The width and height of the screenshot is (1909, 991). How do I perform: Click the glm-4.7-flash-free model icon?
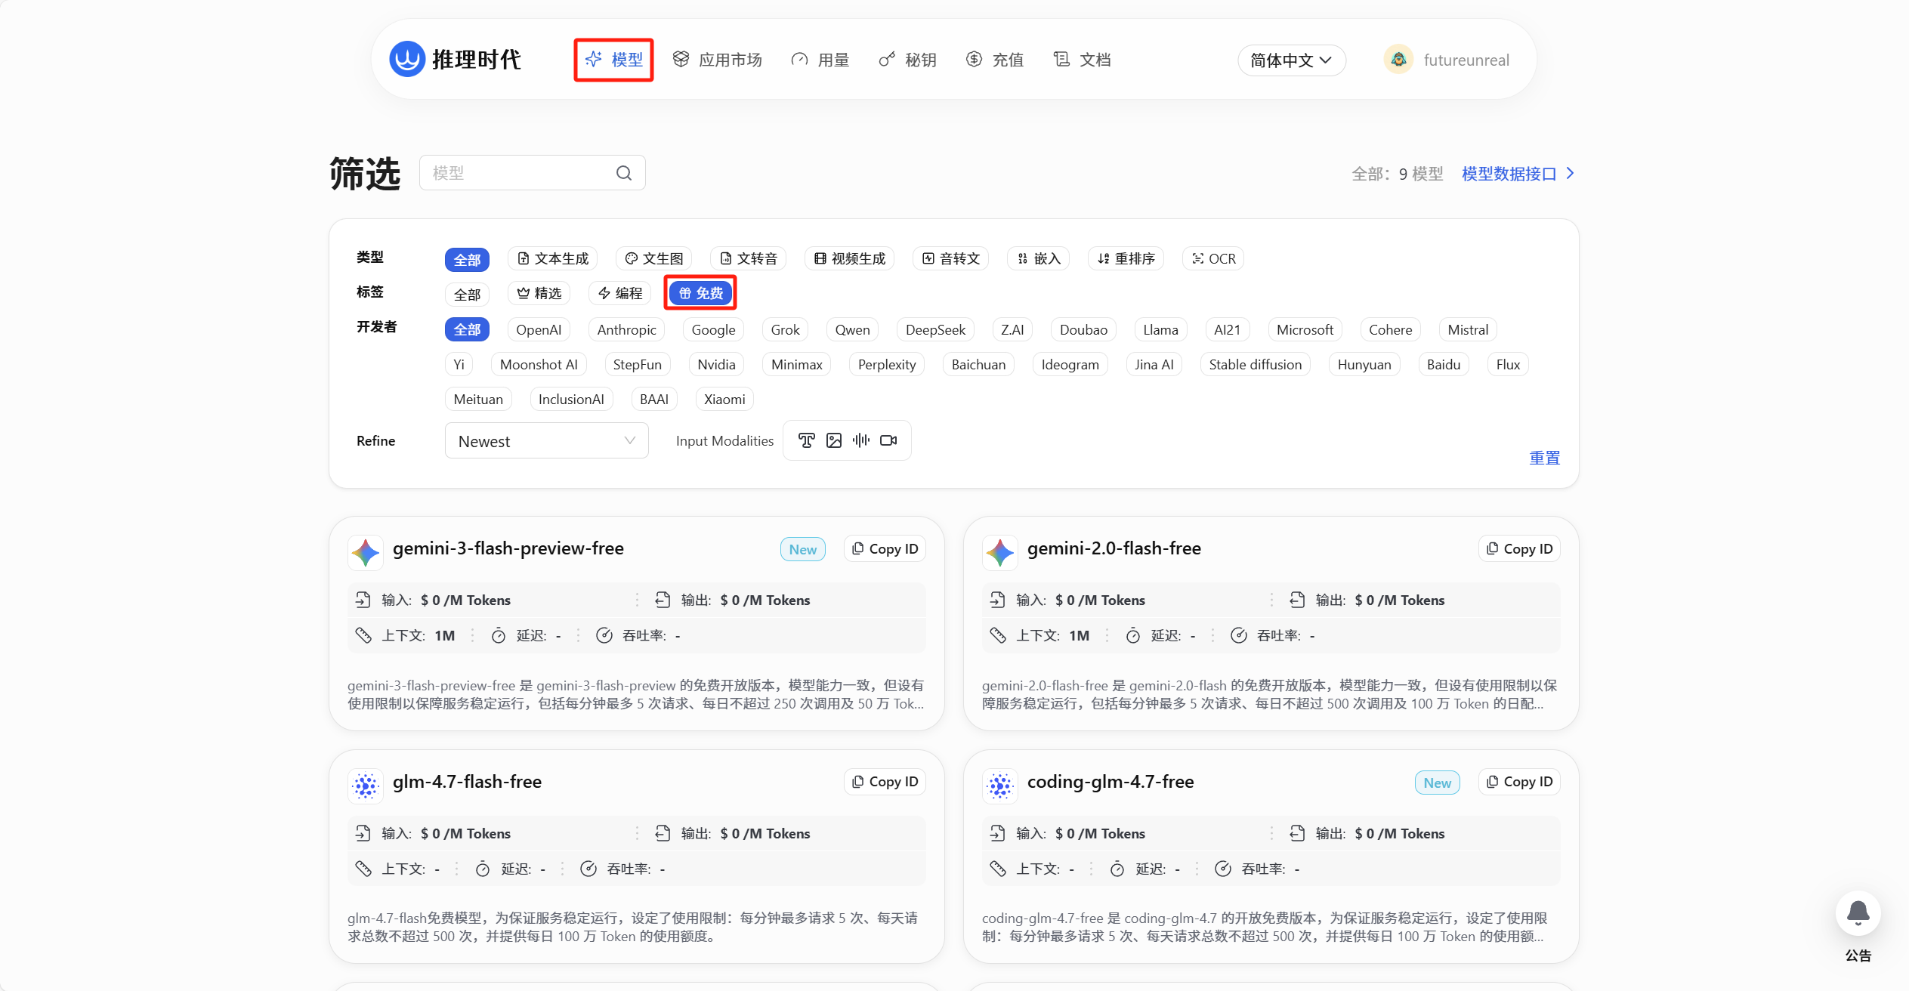point(366,786)
